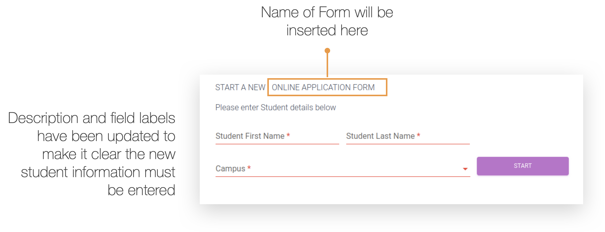Click the red Campus dropdown arrow
The image size is (605, 232).
(465, 169)
